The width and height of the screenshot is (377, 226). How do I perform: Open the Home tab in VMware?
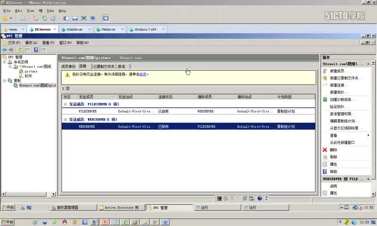click(x=13, y=29)
